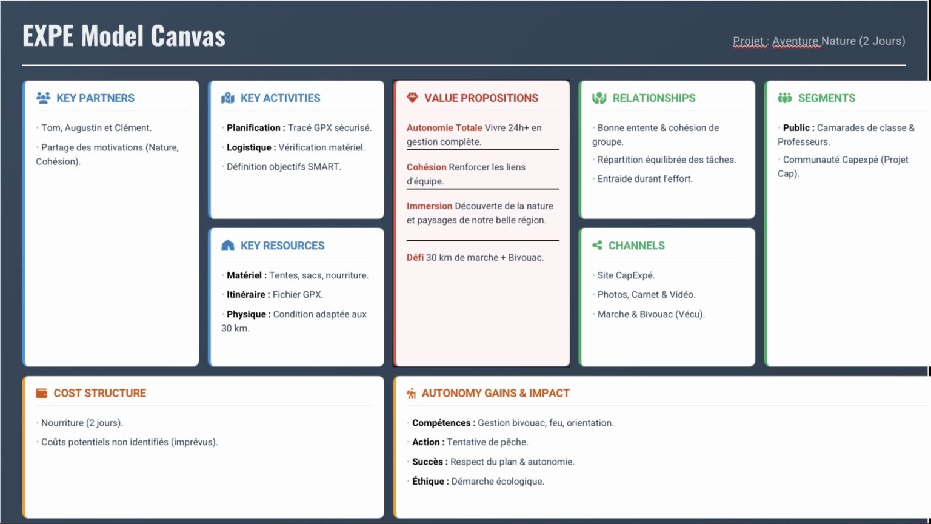Select the Compétences bullet in Autonomy Gains
This screenshot has width=931, height=524.
click(510, 423)
